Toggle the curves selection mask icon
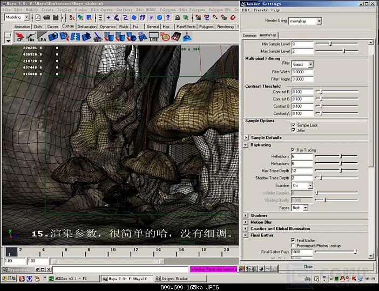This screenshot has height=291, width=379. tap(125, 18)
